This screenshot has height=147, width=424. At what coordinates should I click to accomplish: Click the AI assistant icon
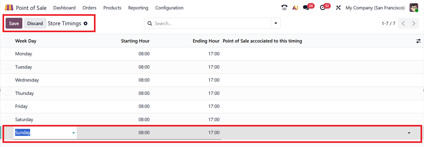click(295, 8)
